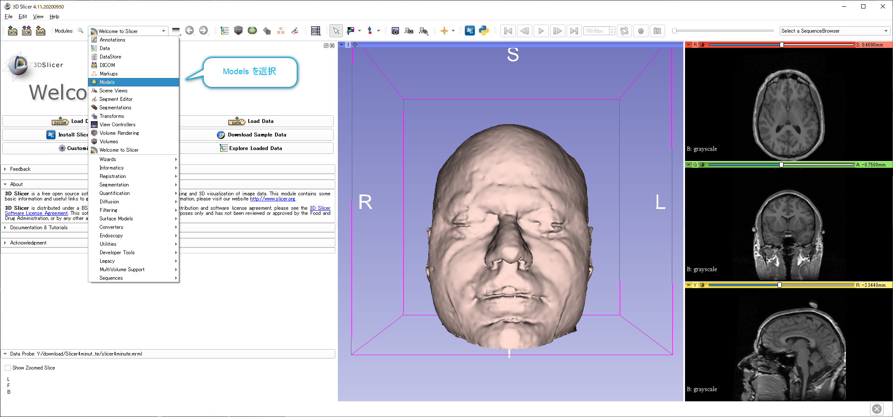Click the red slice offset slider
The width and height of the screenshot is (893, 417).
(x=781, y=44)
